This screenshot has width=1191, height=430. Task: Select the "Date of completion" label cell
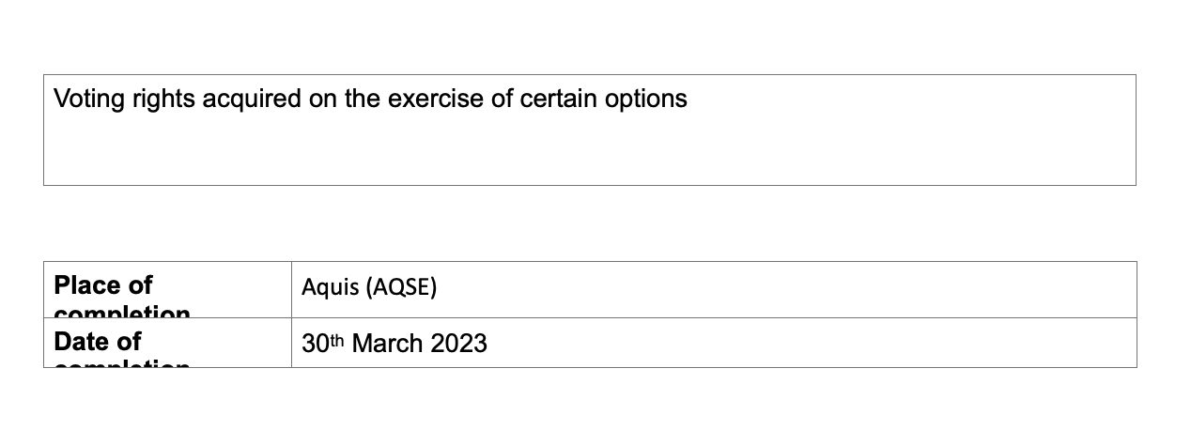tap(167, 343)
